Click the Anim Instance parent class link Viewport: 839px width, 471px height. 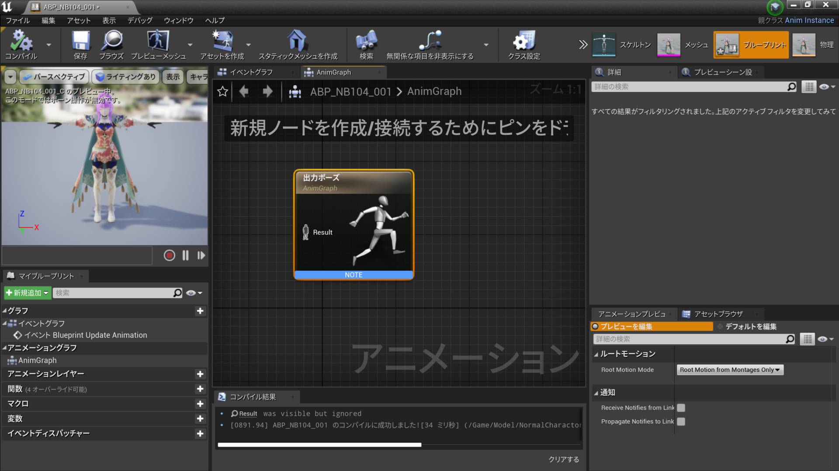pos(809,21)
